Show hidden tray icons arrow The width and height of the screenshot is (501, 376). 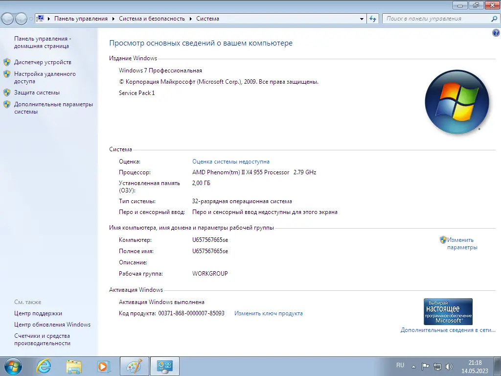(413, 367)
